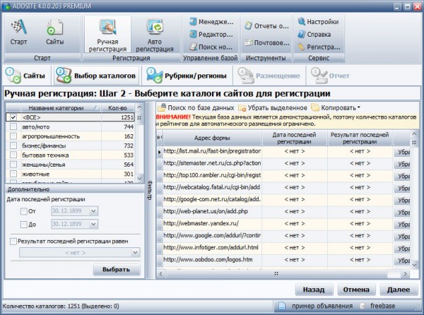Open the До date dropdown
The height and width of the screenshot is (315, 424).
point(93,224)
